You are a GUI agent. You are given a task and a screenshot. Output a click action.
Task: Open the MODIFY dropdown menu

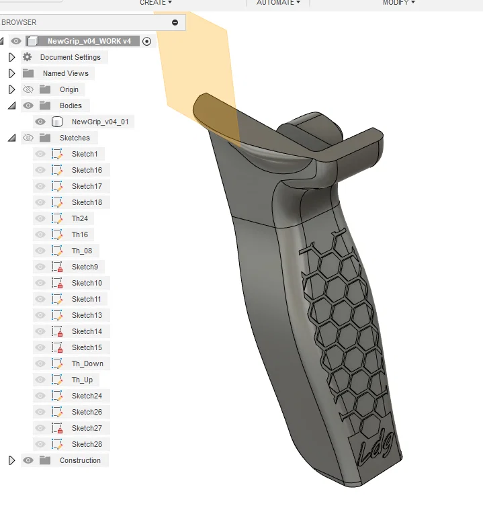click(399, 3)
